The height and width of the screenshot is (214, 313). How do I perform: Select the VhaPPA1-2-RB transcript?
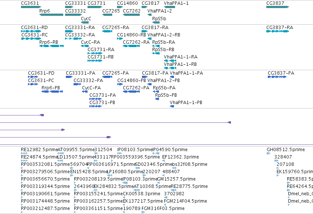point(150,39)
